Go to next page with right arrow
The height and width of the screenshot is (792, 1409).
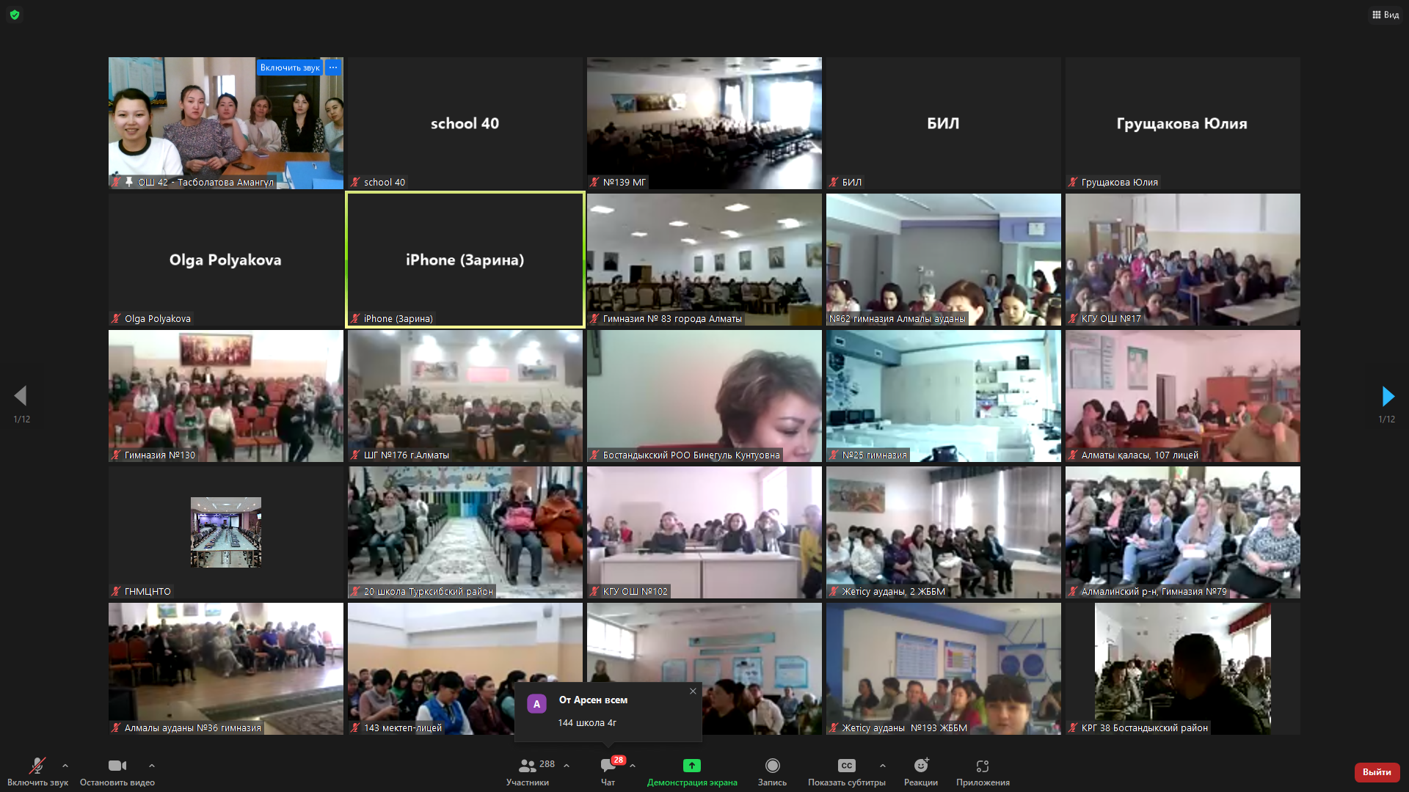tap(1387, 397)
